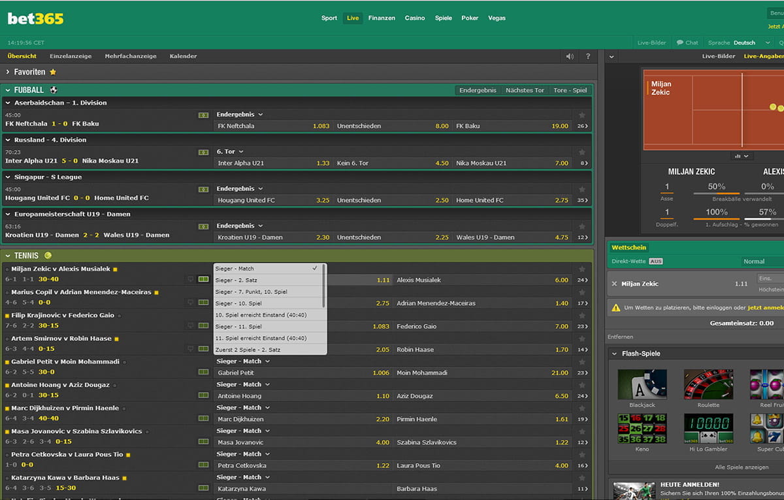Open the Finanzen navigation tab

[x=382, y=18]
